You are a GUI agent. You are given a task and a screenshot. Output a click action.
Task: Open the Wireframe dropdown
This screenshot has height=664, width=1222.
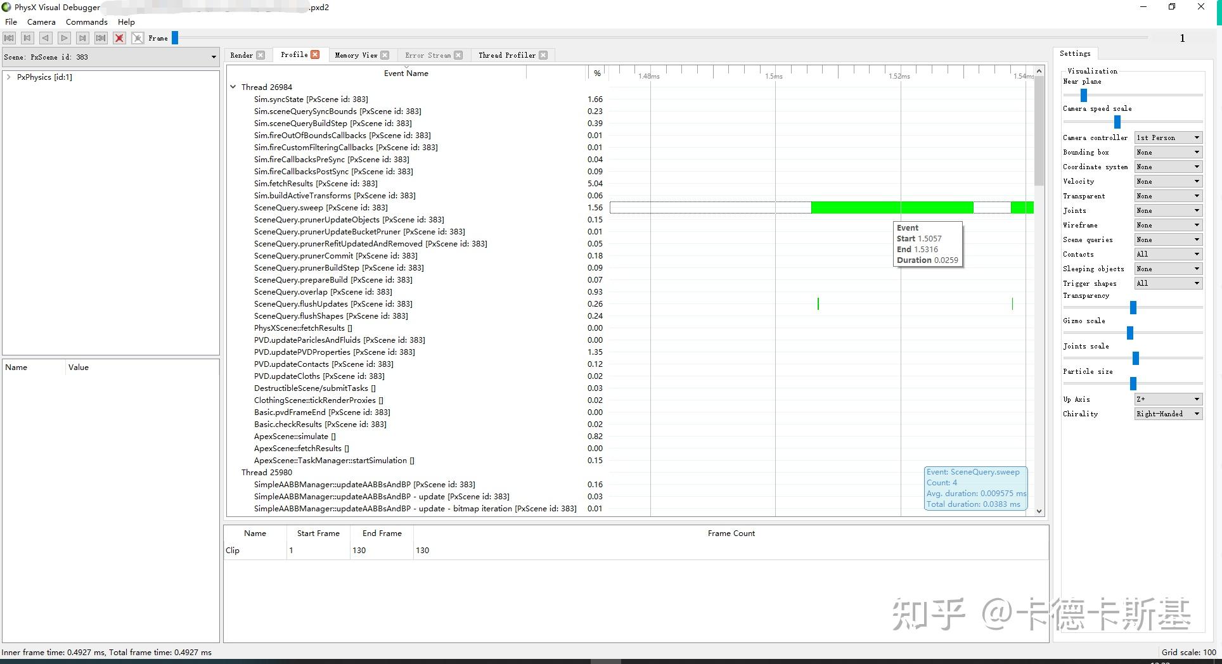(1168, 225)
